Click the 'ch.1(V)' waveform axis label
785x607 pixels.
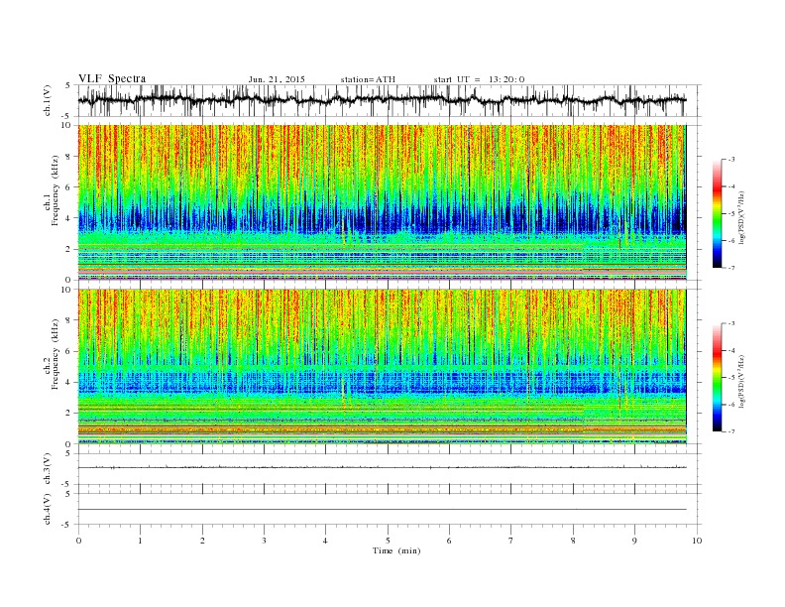tap(48, 100)
